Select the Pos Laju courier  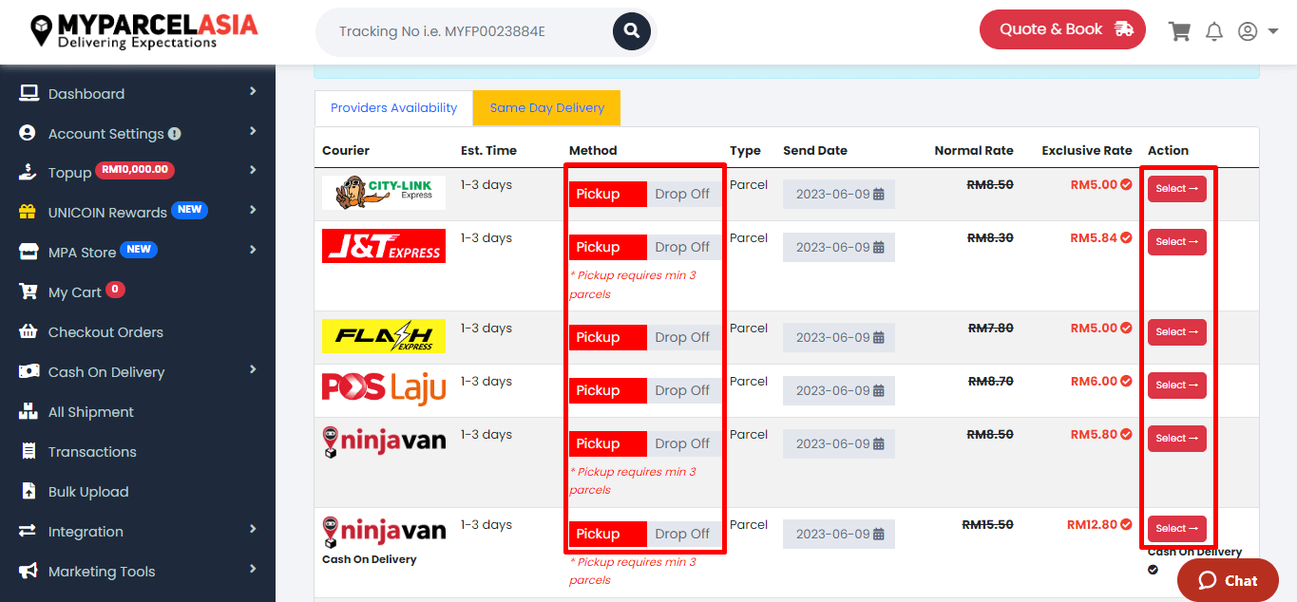click(x=1177, y=386)
